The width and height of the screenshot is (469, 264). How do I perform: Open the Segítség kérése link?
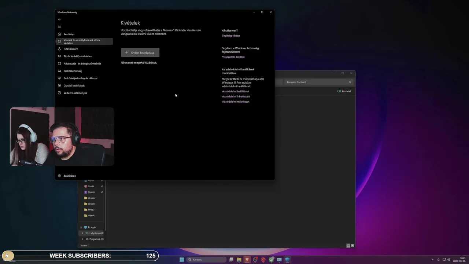(231, 36)
